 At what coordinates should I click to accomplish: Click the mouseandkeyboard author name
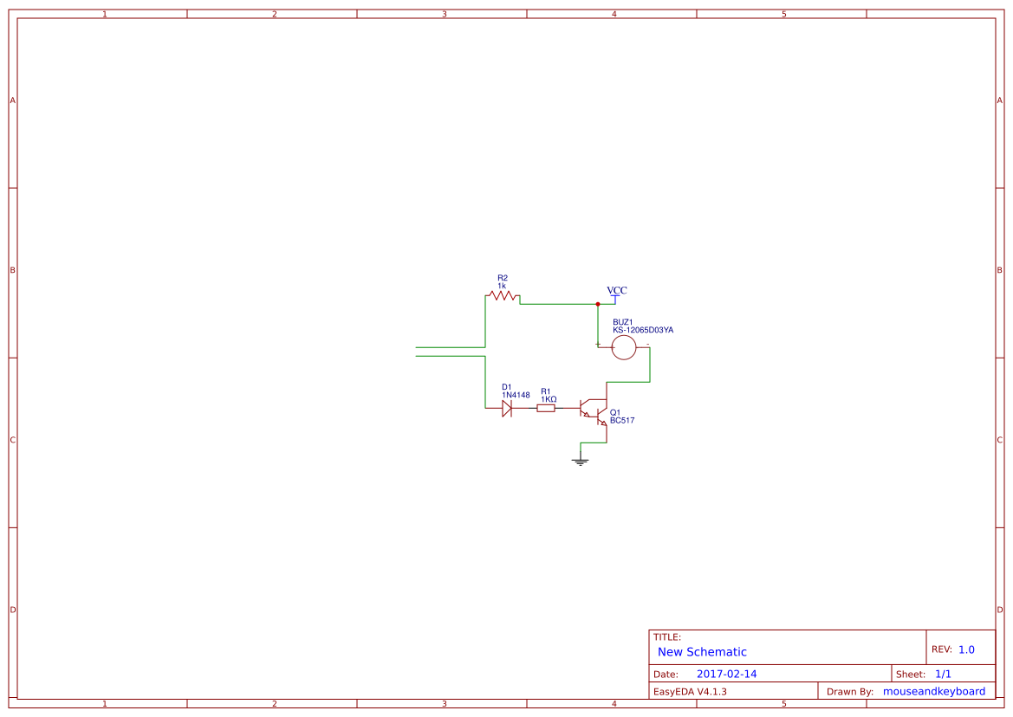(932, 691)
